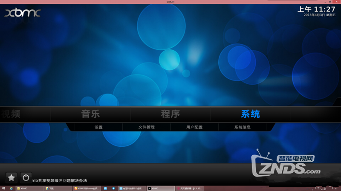
Task: Select 音乐 in the home menu
Action: point(90,114)
